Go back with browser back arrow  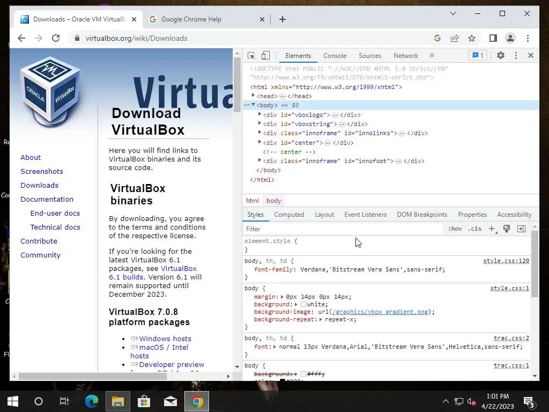21,38
